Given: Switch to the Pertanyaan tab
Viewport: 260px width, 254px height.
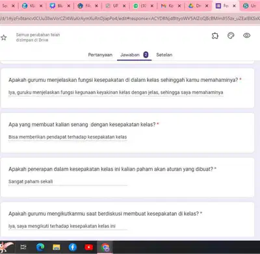Looking at the screenshot, I should pos(100,55).
